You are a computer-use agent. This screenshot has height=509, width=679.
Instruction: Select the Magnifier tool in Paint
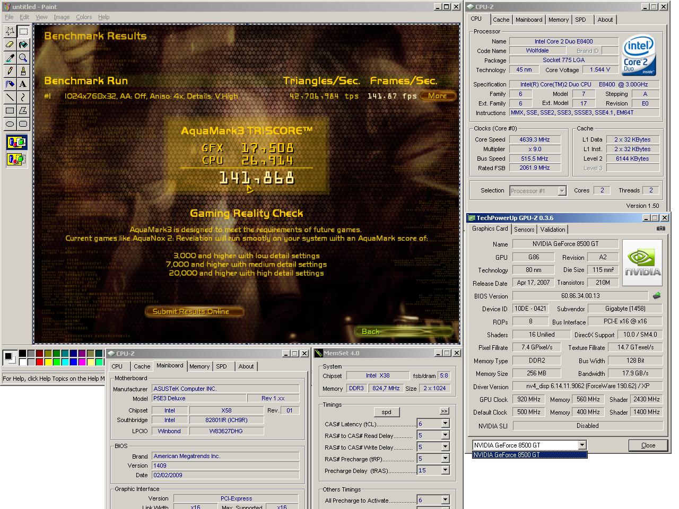23,58
